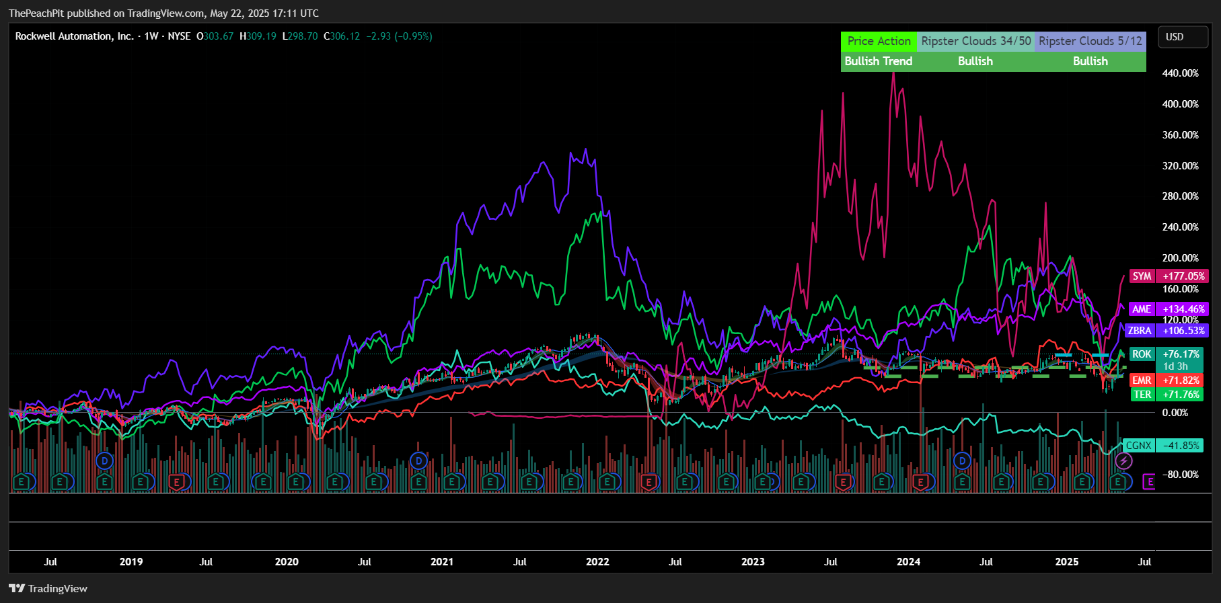
Task: Click Bullish under Ripster Clouds 34/50
Action: click(x=975, y=61)
